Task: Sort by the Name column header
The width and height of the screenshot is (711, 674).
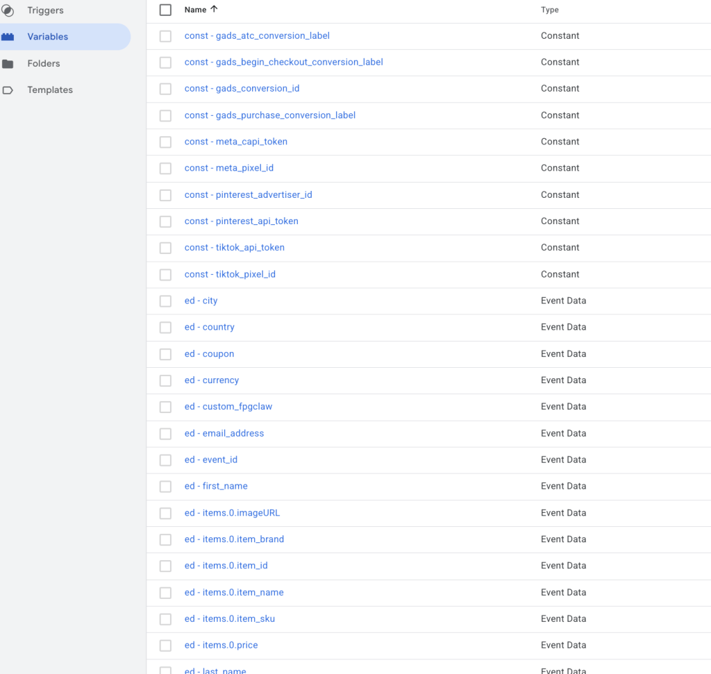Action: pyautogui.click(x=195, y=10)
